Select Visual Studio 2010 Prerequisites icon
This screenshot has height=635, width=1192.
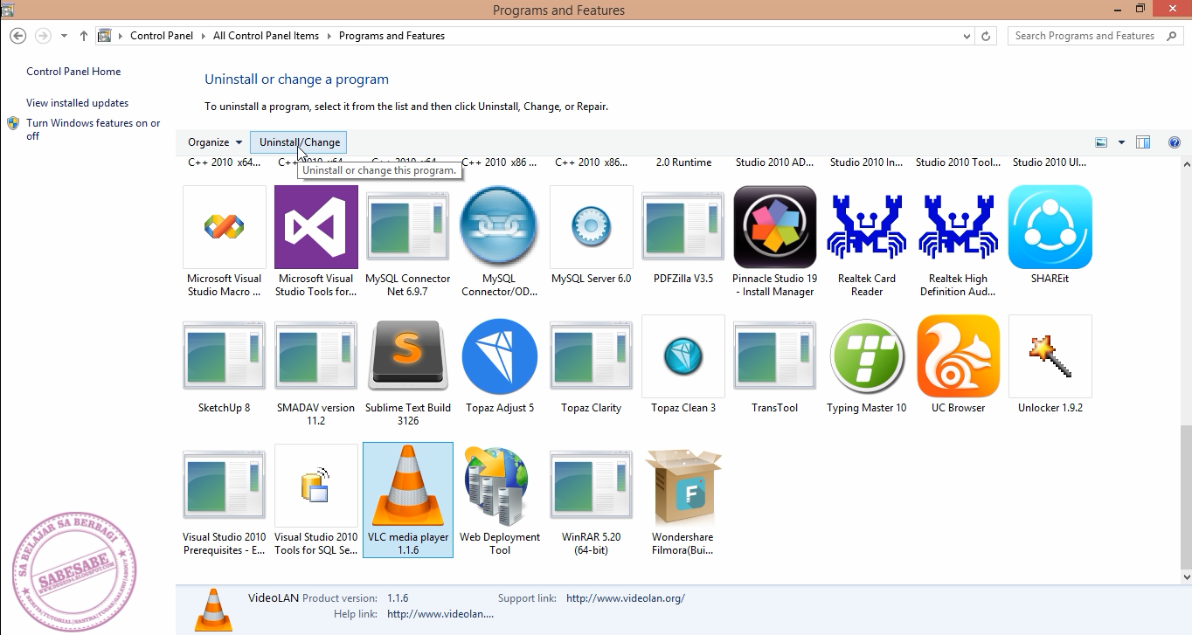[225, 486]
